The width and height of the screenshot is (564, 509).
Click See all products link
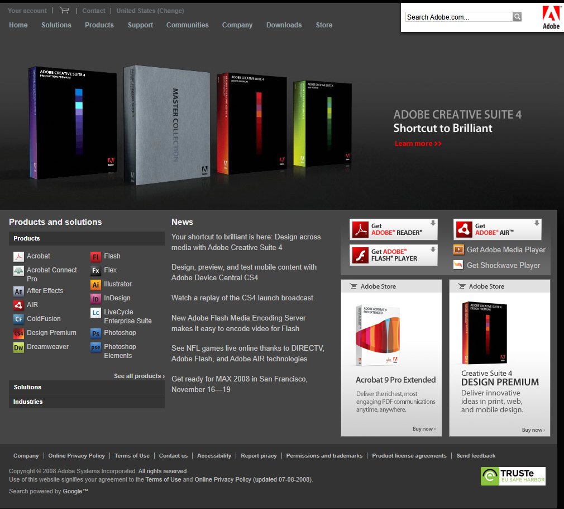[139, 376]
